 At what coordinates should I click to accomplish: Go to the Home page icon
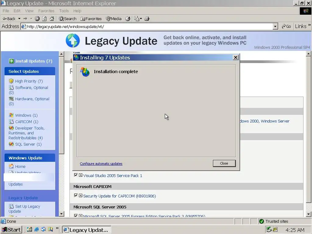(x=52, y=19)
